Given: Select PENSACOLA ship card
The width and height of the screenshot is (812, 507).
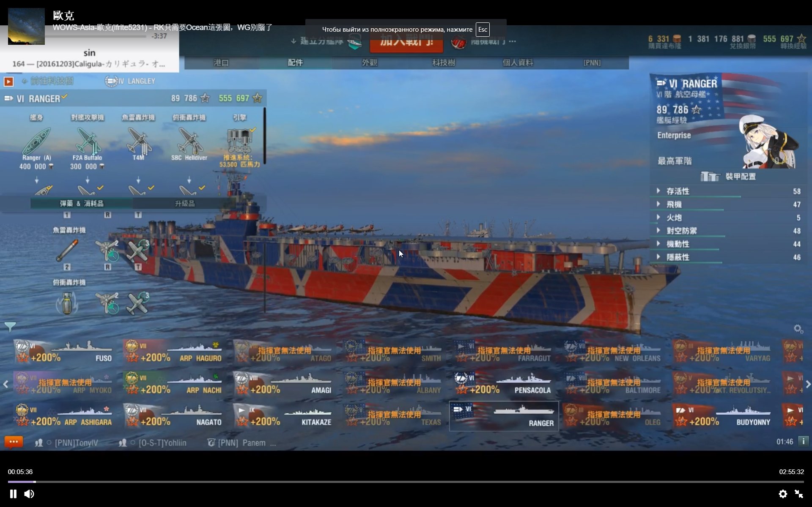Looking at the screenshot, I should (503, 384).
